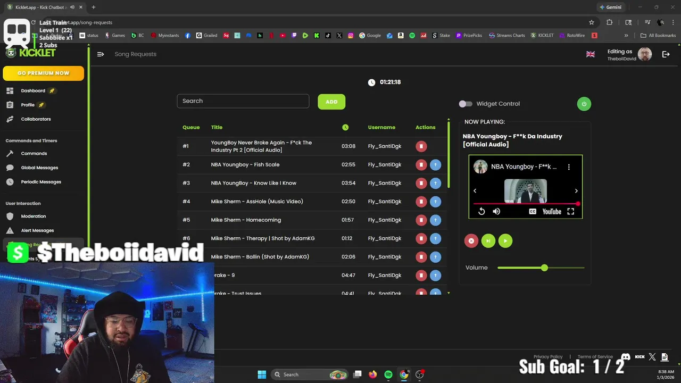Collapse the sidebar with the hamburger icon
Image resolution: width=681 pixels, height=383 pixels.
click(x=101, y=54)
